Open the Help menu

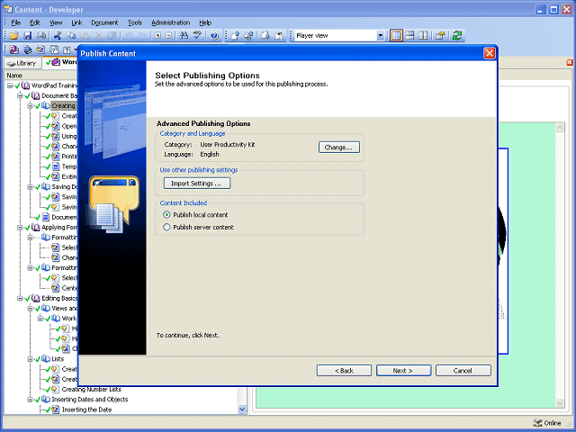205,22
